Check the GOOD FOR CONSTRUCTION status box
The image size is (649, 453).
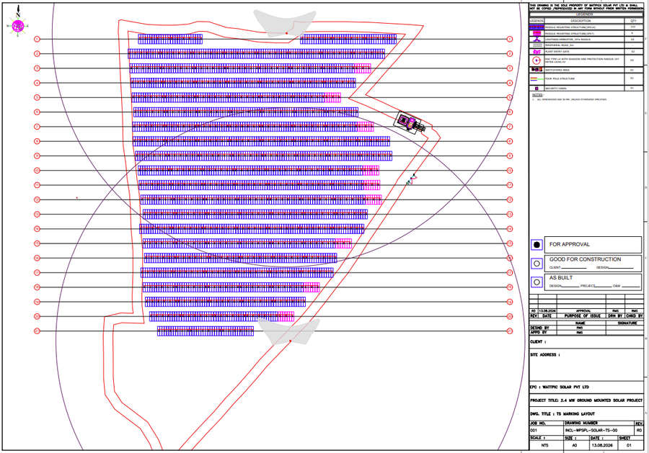(537, 264)
